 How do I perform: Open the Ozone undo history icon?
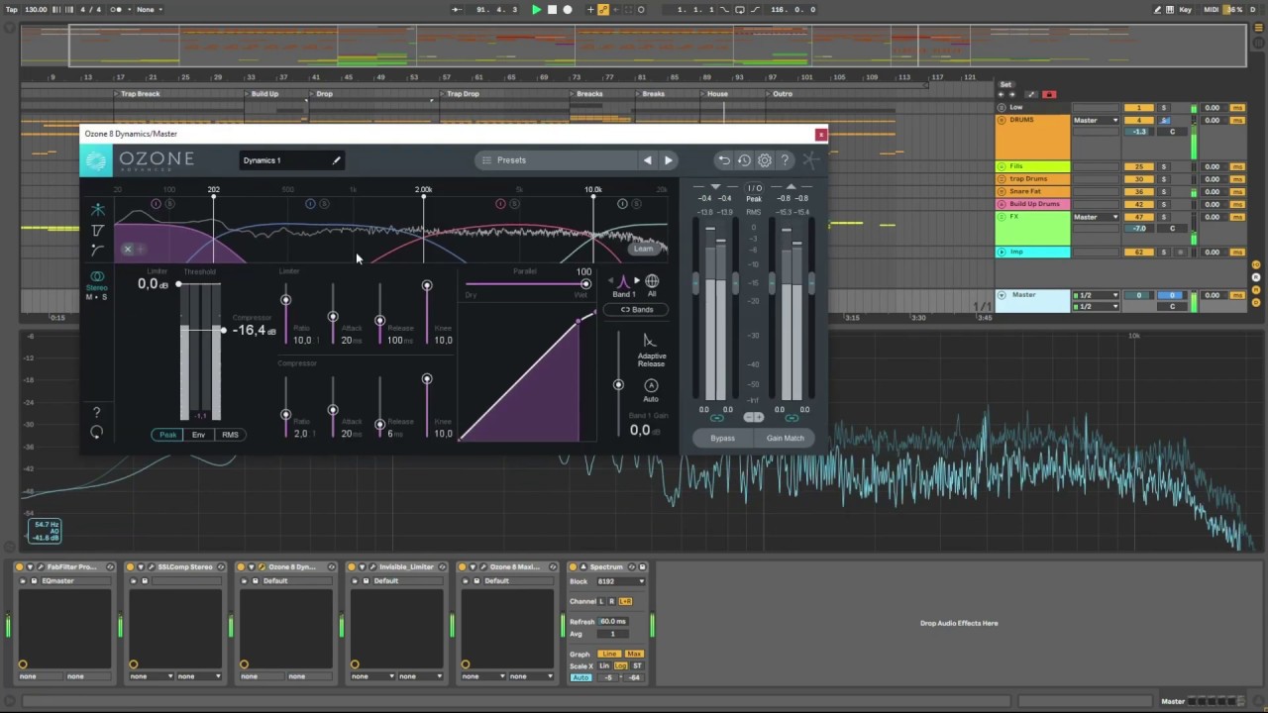tap(744, 160)
